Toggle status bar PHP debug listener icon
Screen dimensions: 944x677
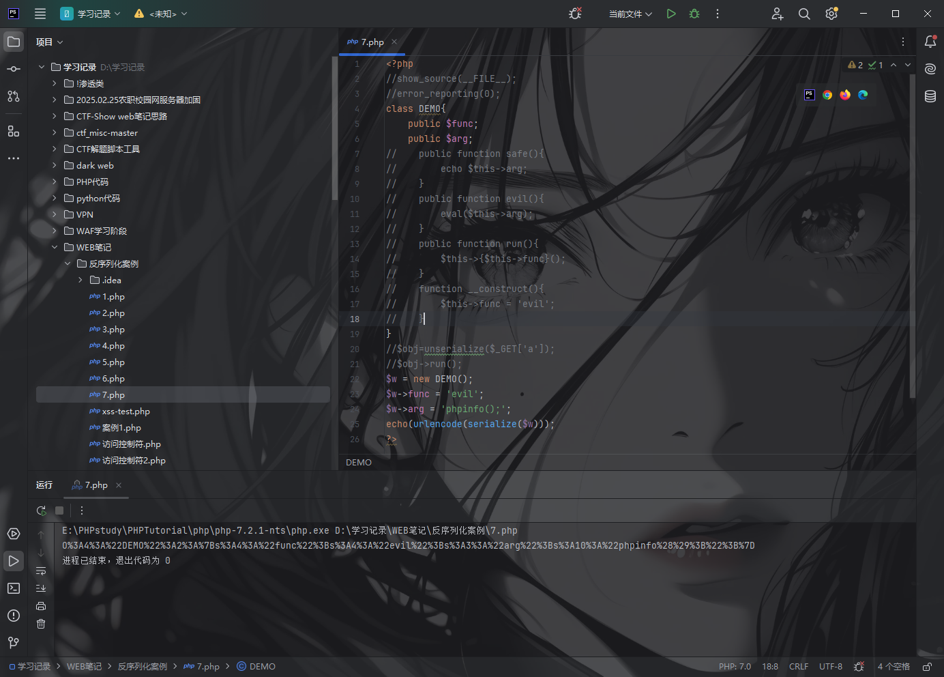pos(859,667)
